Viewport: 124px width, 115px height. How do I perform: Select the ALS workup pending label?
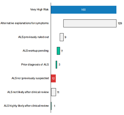(x=36, y=51)
